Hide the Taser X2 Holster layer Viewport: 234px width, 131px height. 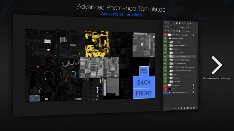coord(165,53)
